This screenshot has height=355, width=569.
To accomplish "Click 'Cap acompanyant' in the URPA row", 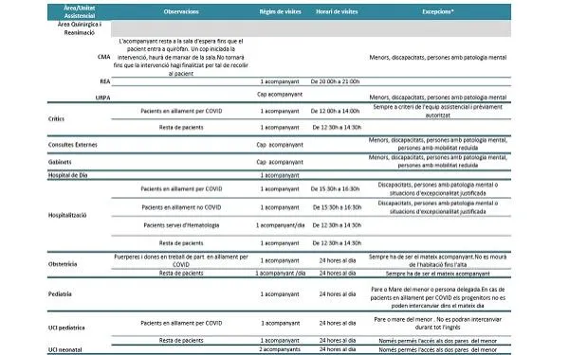I will 280,94.
